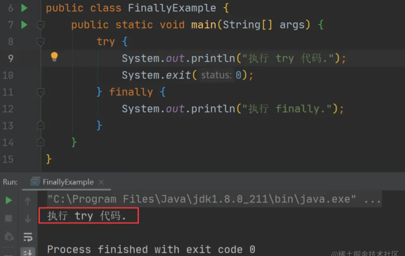The width and height of the screenshot is (405, 256).
Task: Click the fold end marker on line 14
Action: (40, 142)
